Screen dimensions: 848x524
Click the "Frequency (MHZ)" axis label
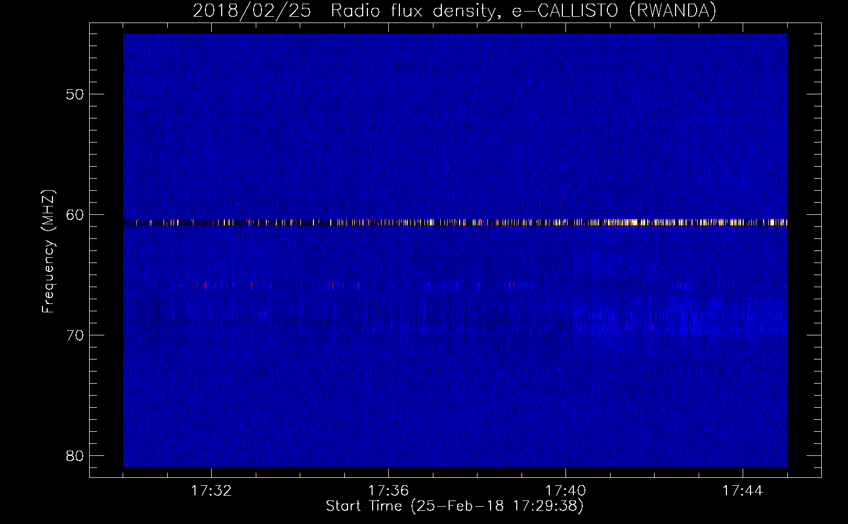[48, 252]
